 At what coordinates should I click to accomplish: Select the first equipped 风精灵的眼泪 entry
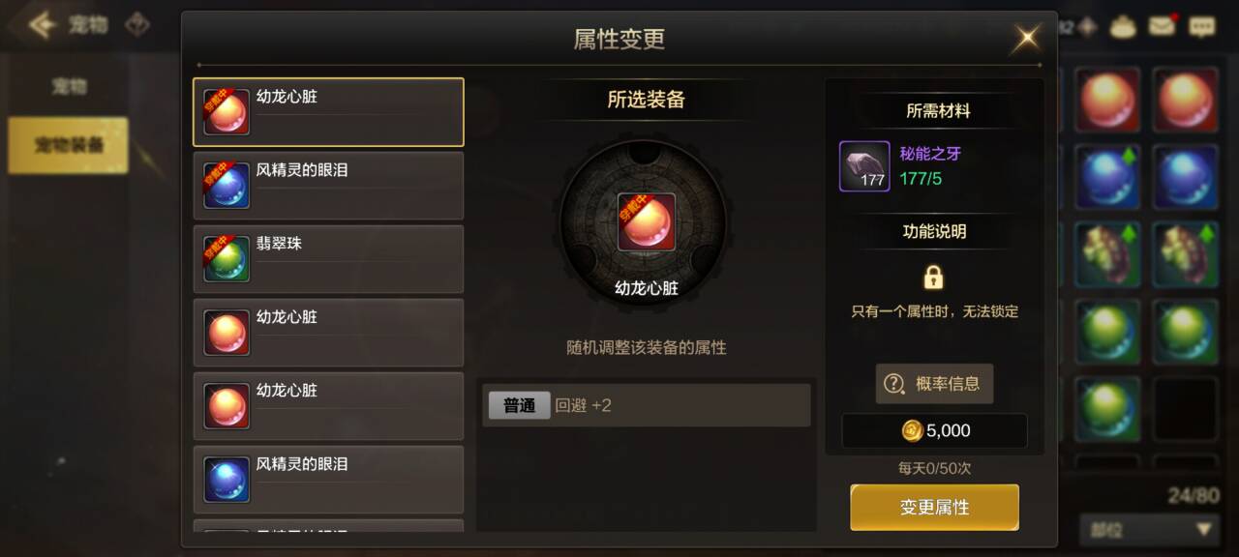coord(328,186)
